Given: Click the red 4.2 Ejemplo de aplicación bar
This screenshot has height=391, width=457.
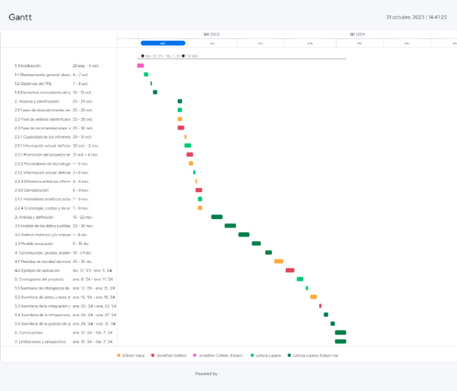Looking at the screenshot, I should [290, 270].
